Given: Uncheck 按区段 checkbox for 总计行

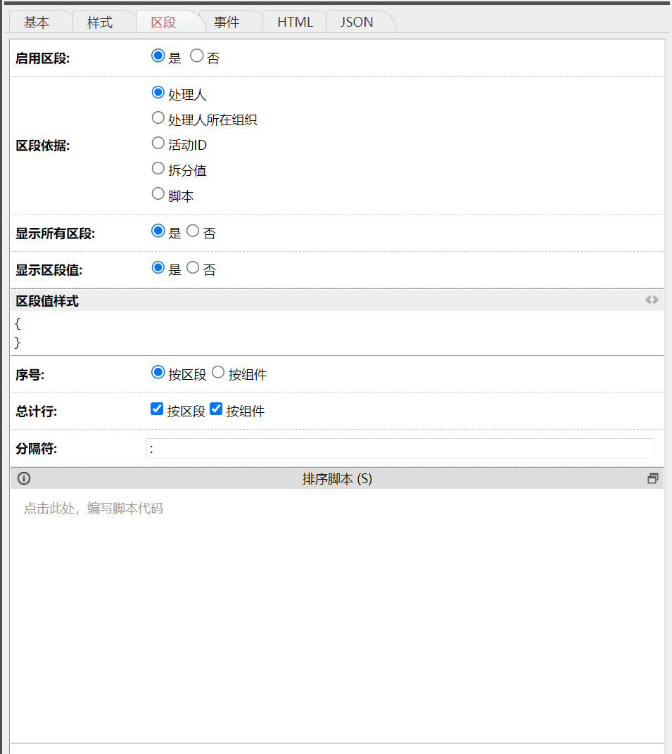Looking at the screenshot, I should click(x=157, y=409).
